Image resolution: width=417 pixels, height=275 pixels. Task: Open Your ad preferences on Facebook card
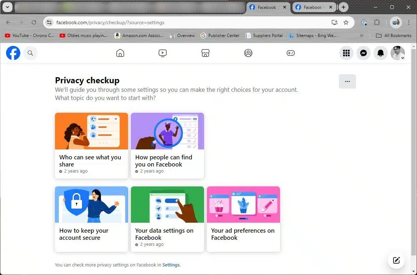[243, 219]
